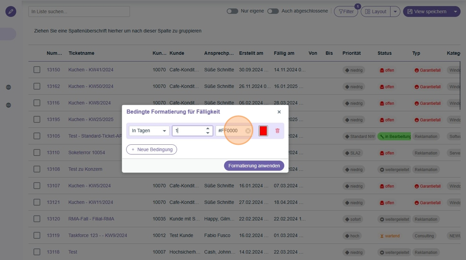Sort by the Status column header
The image size is (466, 260).
pos(384,53)
